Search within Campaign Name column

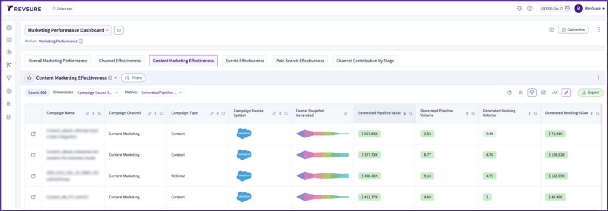[x=99, y=113]
